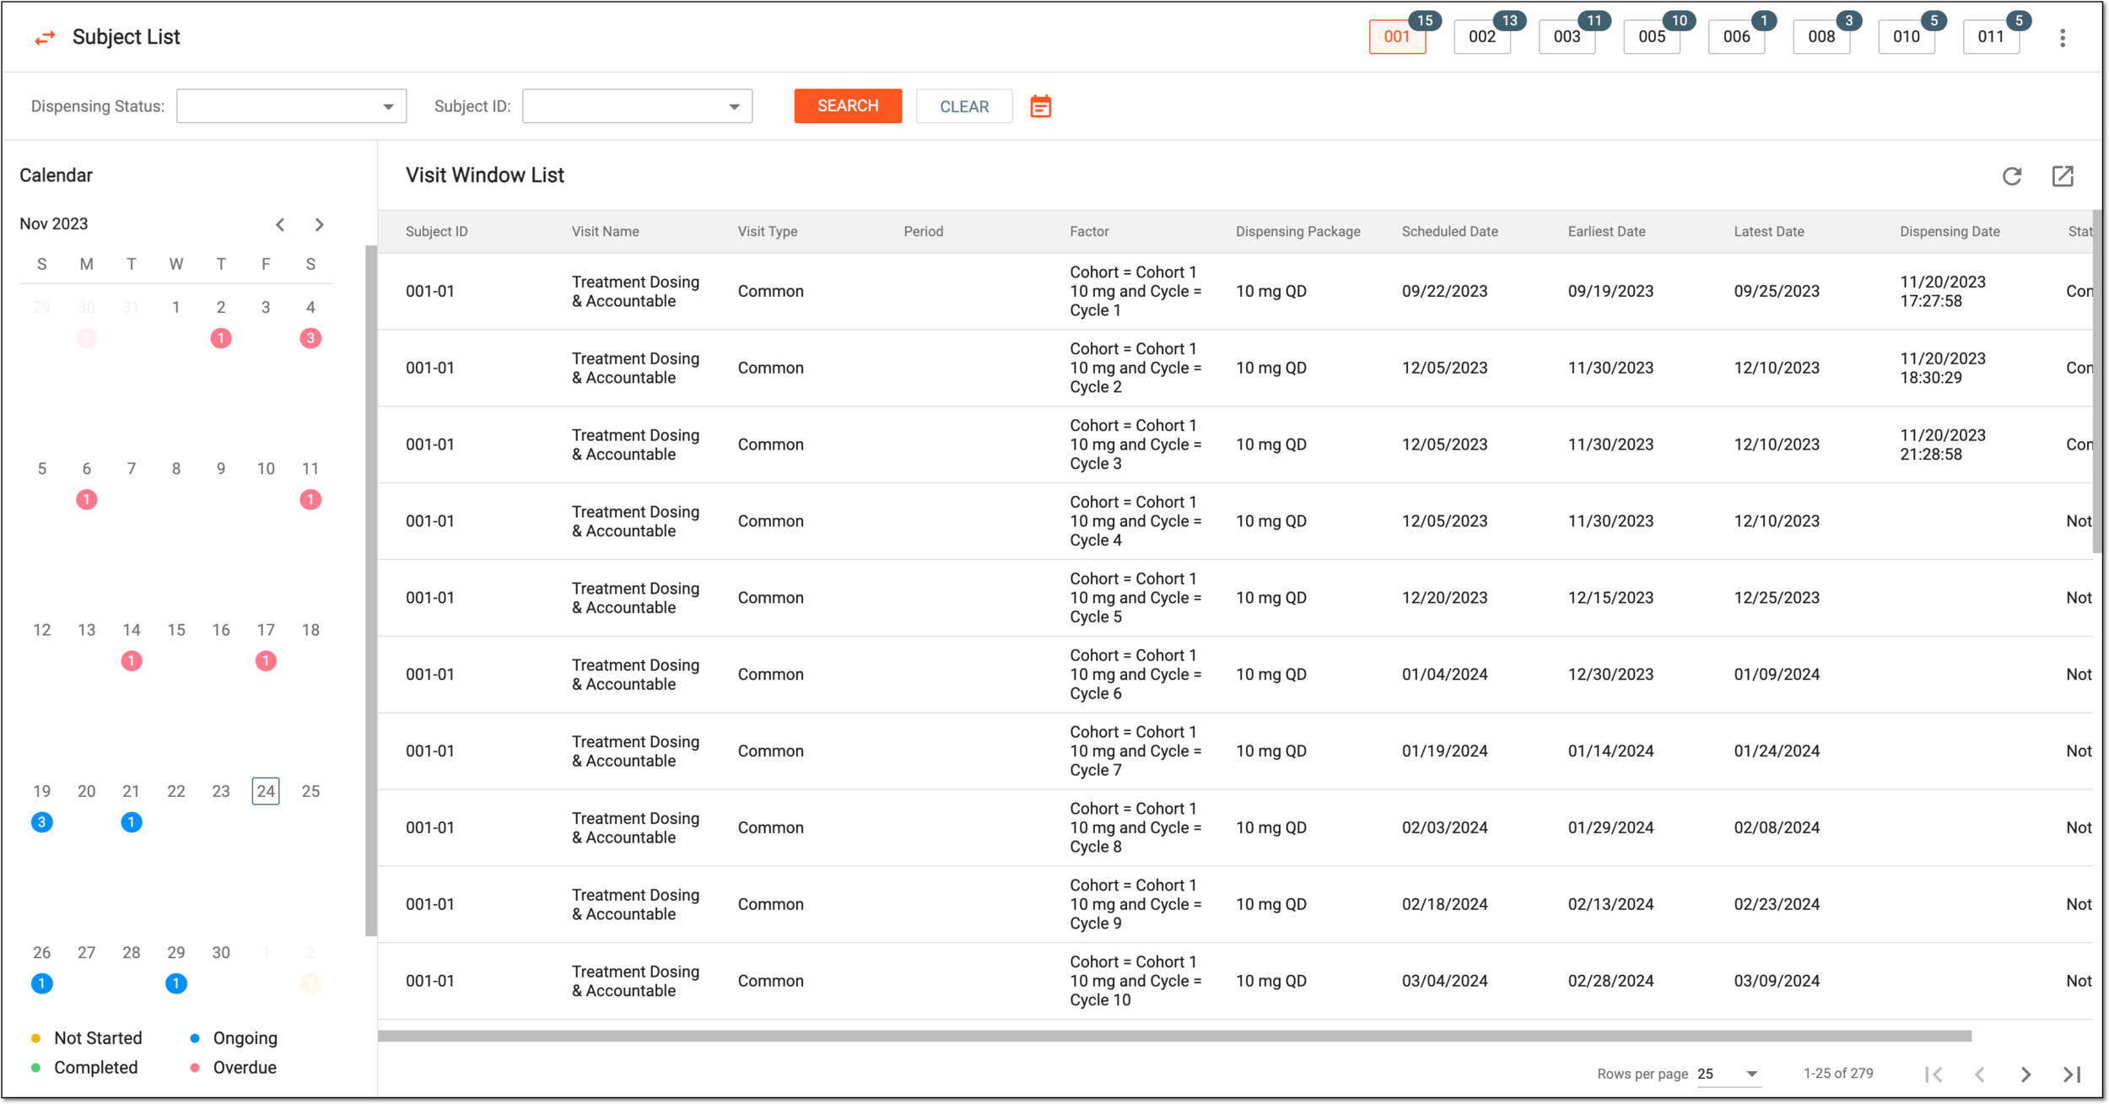Select November 24 in the calendar
The width and height of the screenshot is (2109, 1104).
coord(266,791)
